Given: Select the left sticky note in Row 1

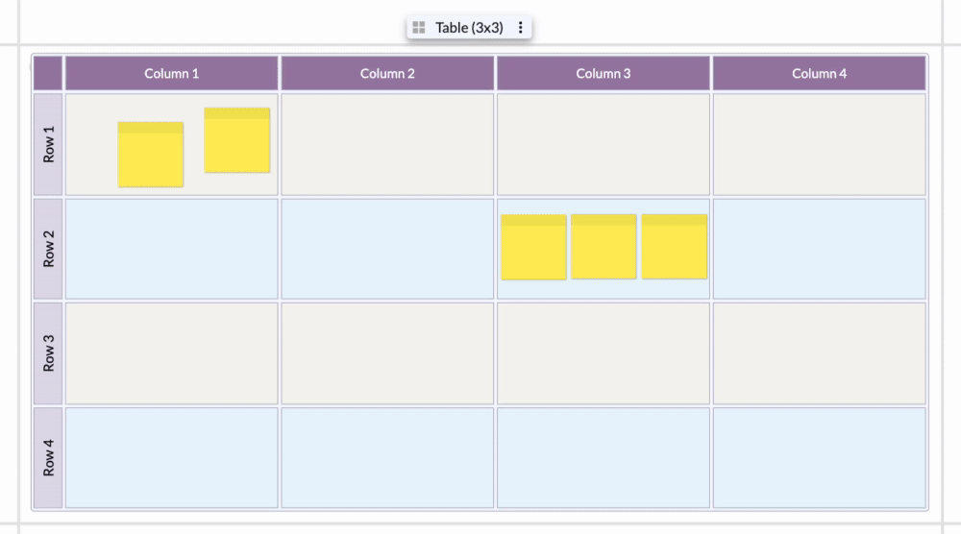Looking at the screenshot, I should [151, 155].
